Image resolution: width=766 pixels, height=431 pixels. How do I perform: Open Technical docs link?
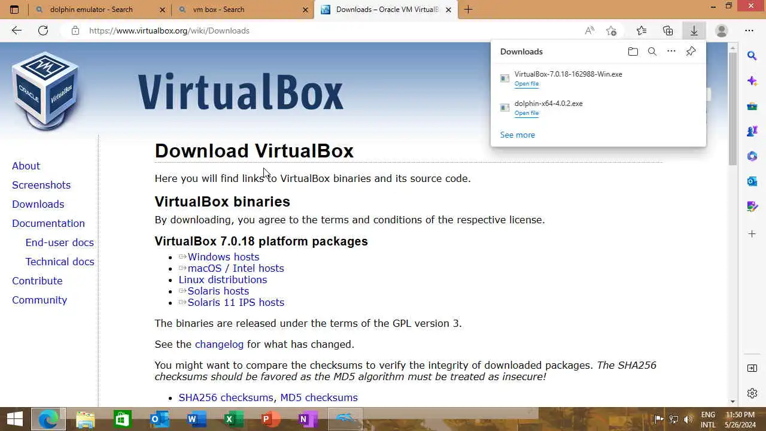click(60, 262)
